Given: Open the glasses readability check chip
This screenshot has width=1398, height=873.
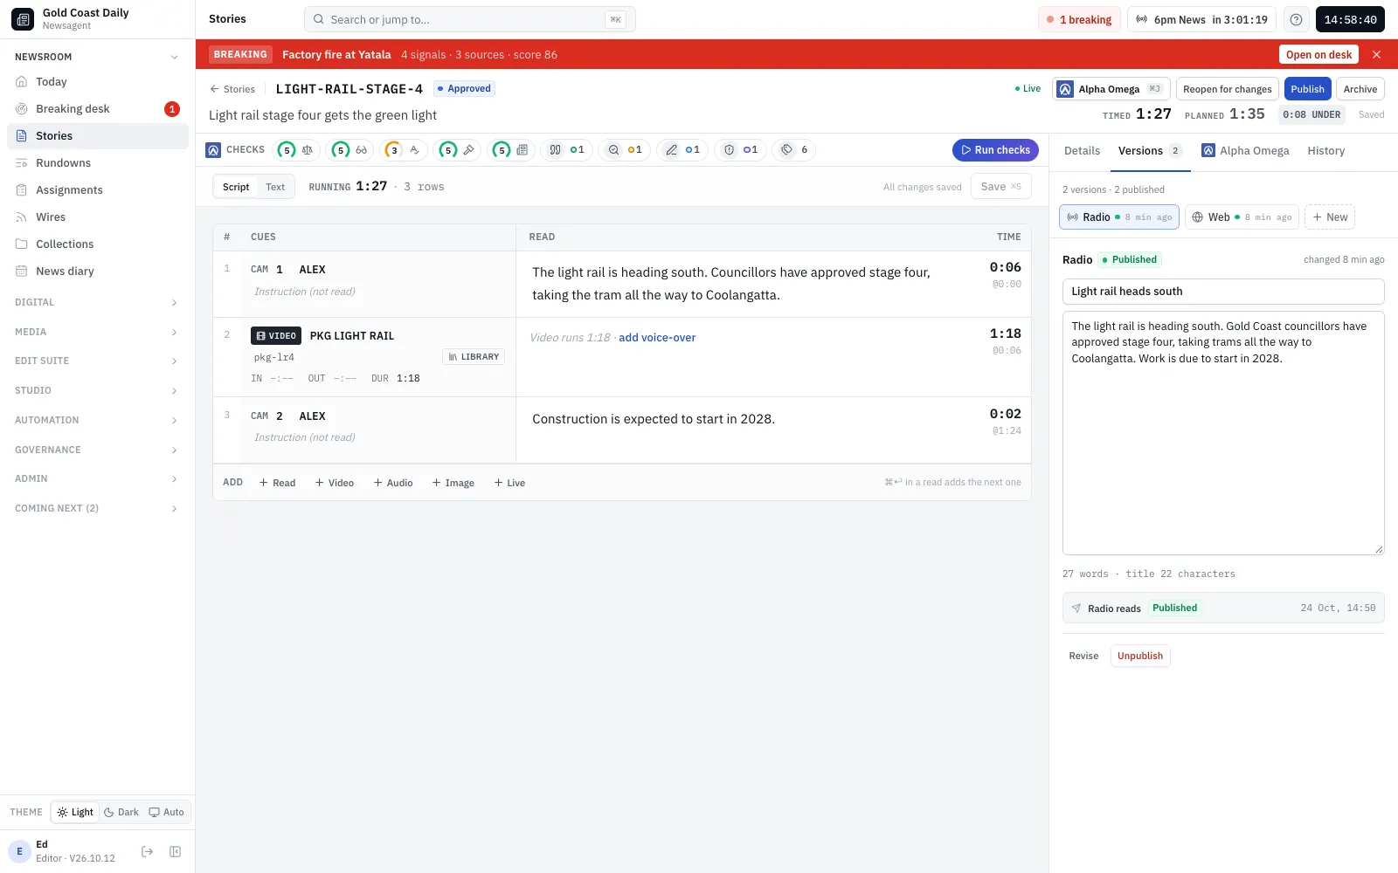Looking at the screenshot, I should click(x=349, y=150).
